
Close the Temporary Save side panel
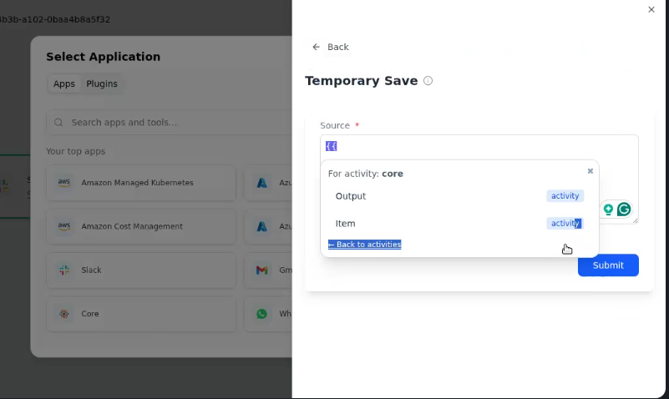click(651, 9)
